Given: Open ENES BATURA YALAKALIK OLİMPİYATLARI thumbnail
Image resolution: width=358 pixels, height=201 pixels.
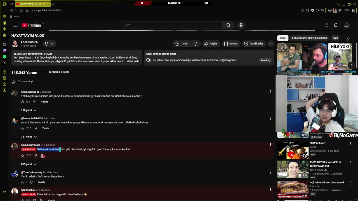Looking at the screenshot, I should (293, 169).
